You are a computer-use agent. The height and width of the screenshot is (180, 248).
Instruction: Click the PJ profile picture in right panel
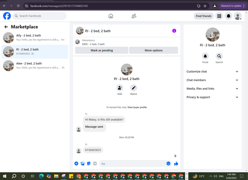click(x=213, y=35)
